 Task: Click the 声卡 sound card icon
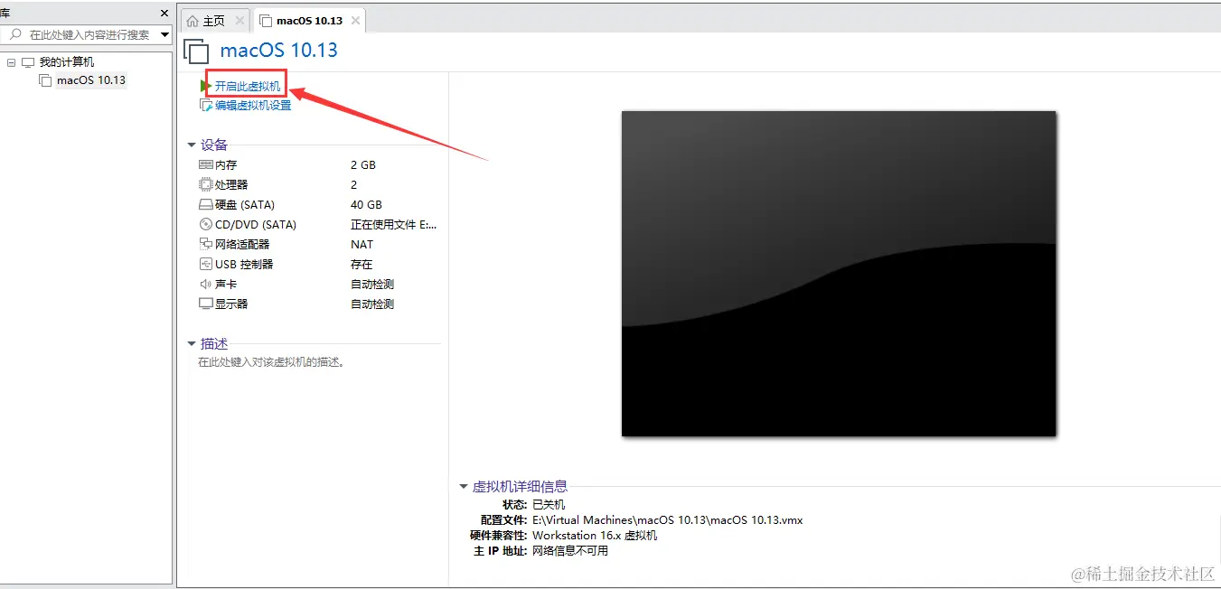click(206, 284)
